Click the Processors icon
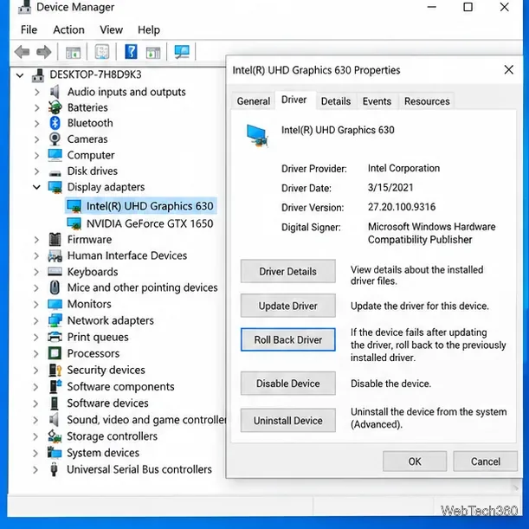 point(55,353)
